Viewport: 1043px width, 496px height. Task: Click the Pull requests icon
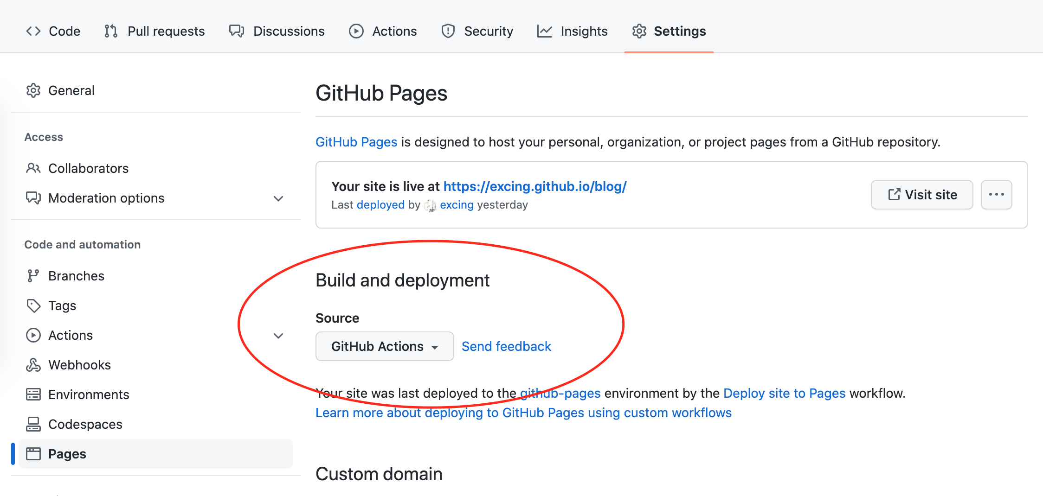point(111,31)
